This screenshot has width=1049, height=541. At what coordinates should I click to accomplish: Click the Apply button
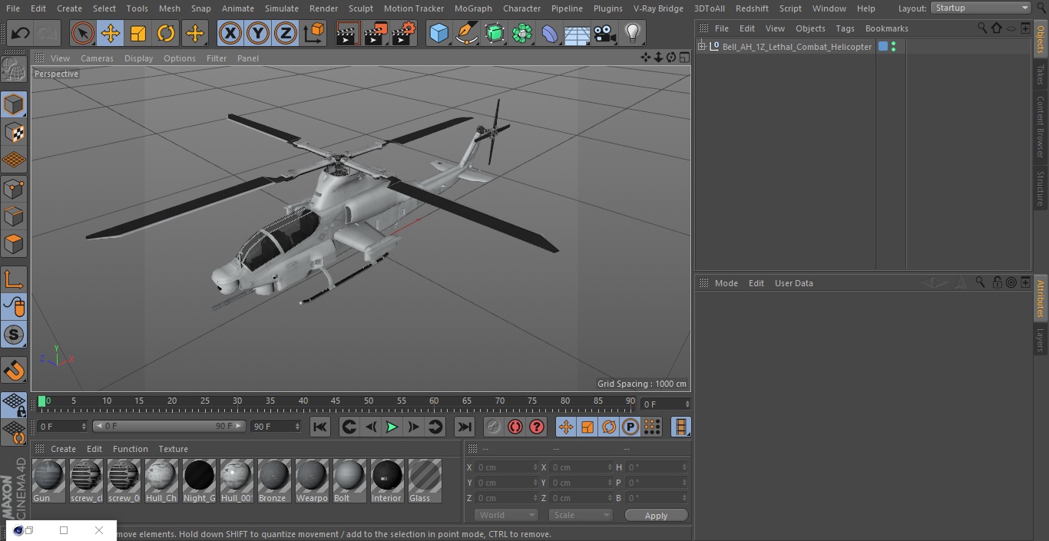click(656, 516)
